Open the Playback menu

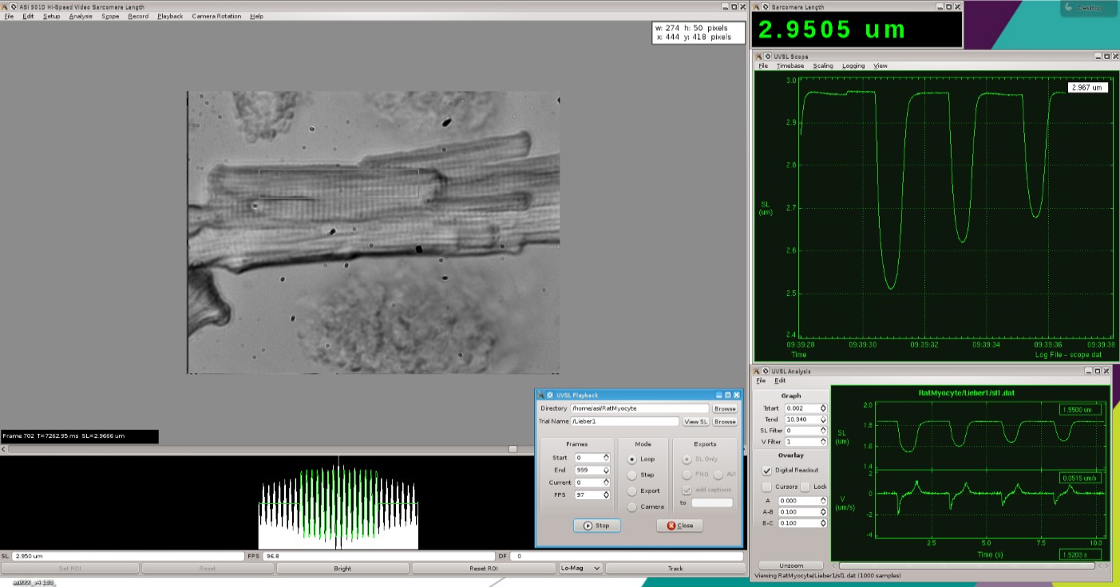click(170, 16)
